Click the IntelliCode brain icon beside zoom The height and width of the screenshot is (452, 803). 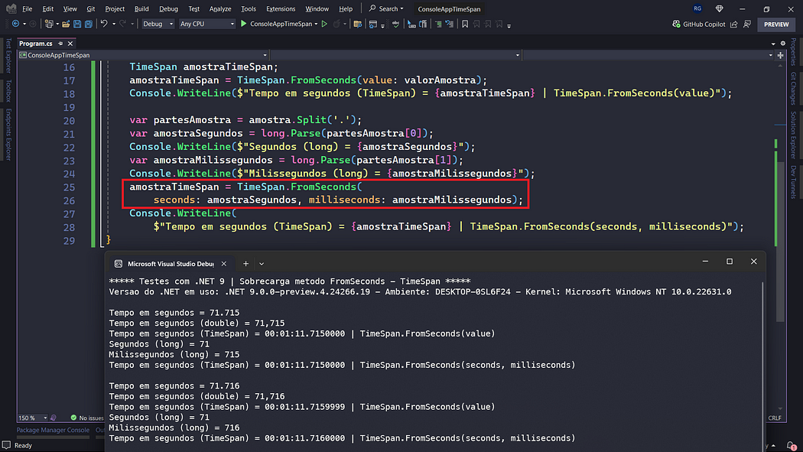tap(54, 418)
